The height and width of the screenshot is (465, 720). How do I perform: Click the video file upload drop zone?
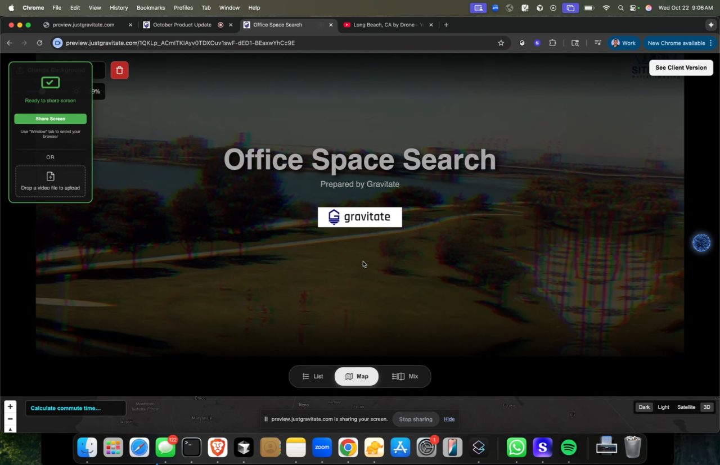point(51,181)
